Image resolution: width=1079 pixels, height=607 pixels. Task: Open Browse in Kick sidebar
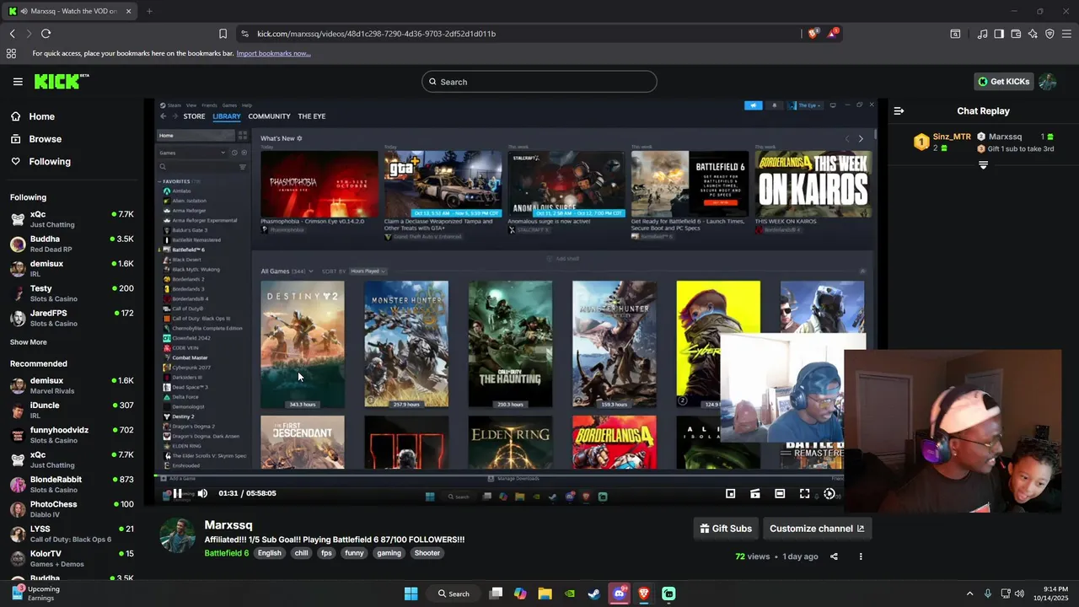pyautogui.click(x=72, y=139)
